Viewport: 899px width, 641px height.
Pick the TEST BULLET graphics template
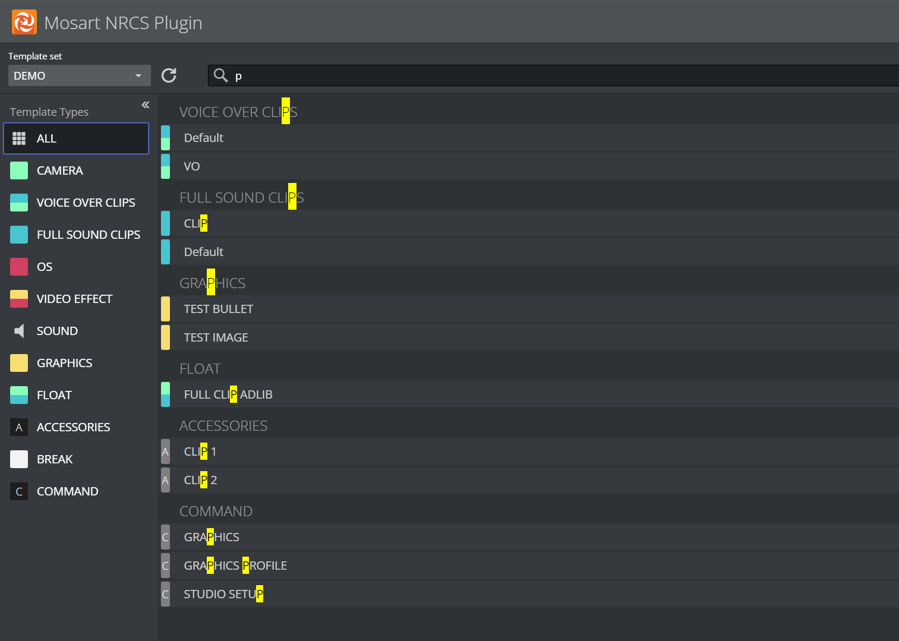tap(219, 309)
